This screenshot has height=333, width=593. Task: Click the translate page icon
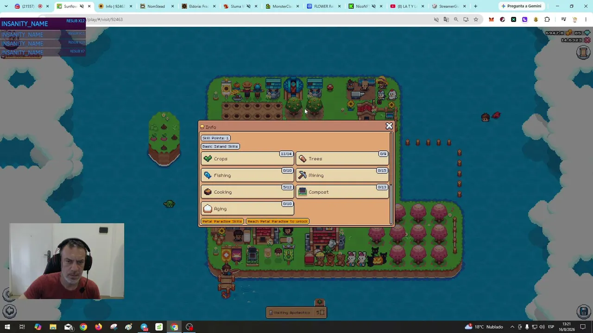446,19
